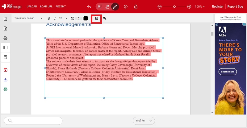Open document info icon
The width and height of the screenshot is (247, 128).
tap(126, 6)
